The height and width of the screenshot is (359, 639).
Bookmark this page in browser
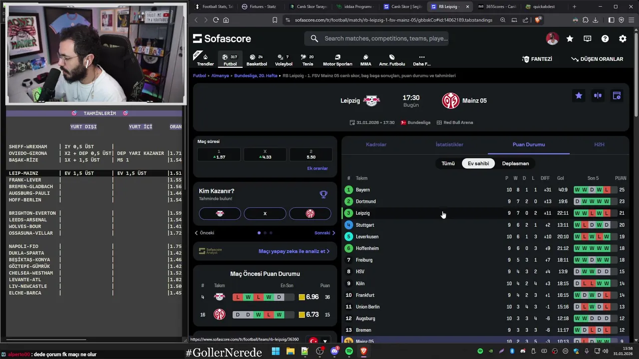pyautogui.click(x=275, y=20)
